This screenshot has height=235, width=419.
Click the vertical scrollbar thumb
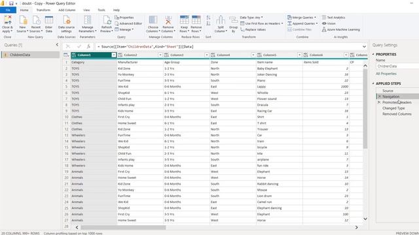pyautogui.click(x=365, y=109)
